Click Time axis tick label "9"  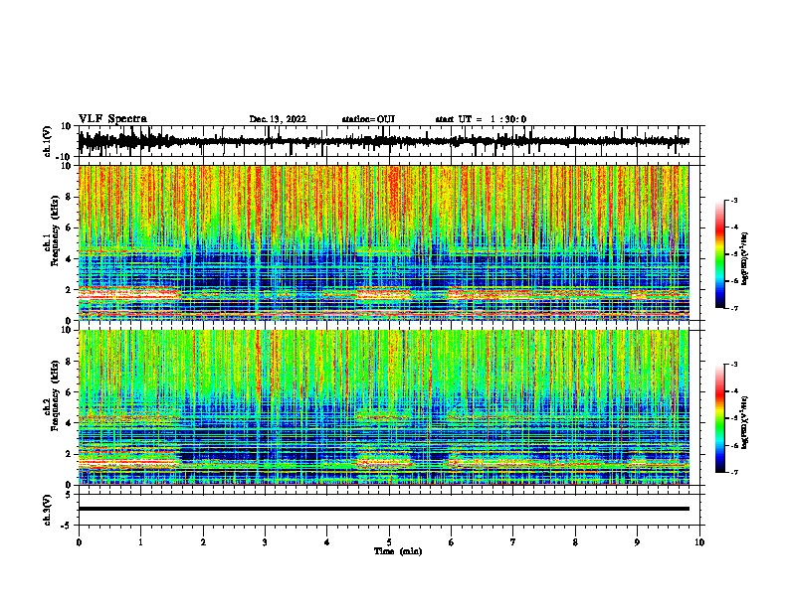(637, 542)
